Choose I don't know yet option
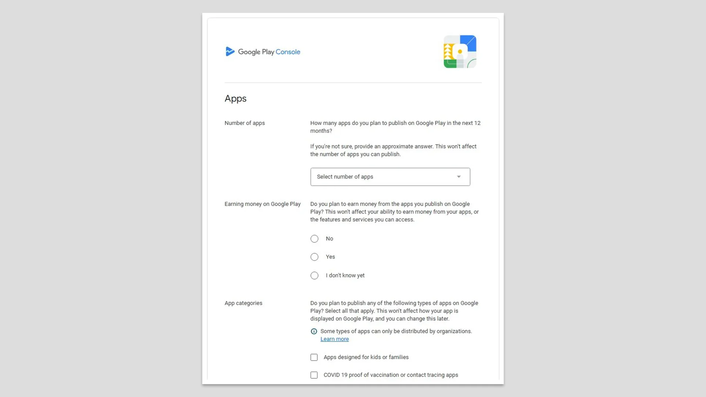Viewport: 706px width, 397px height. [x=314, y=276]
